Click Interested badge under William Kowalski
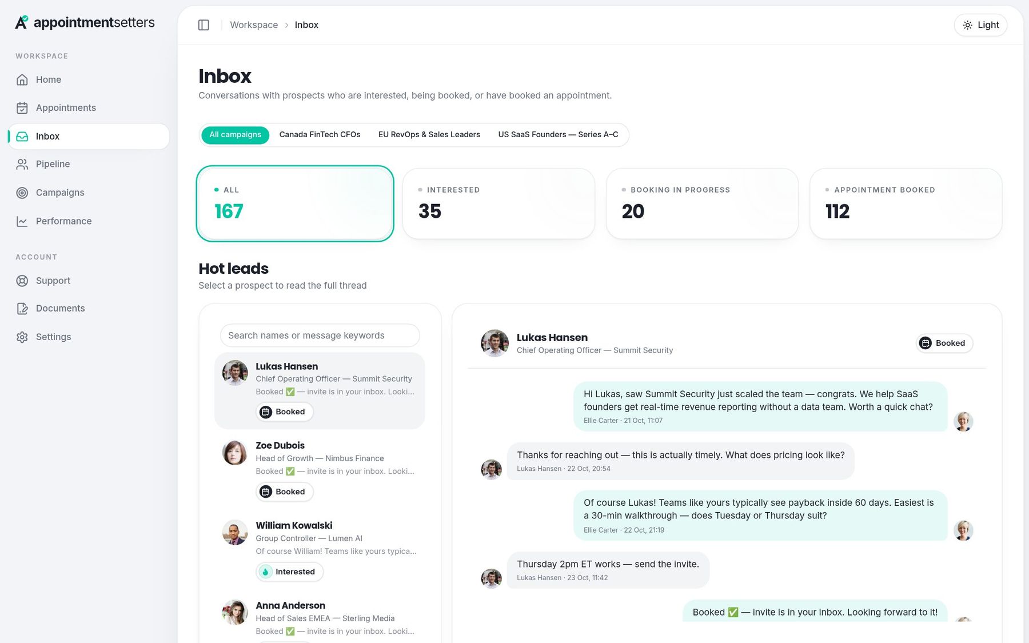The image size is (1029, 643). (289, 572)
